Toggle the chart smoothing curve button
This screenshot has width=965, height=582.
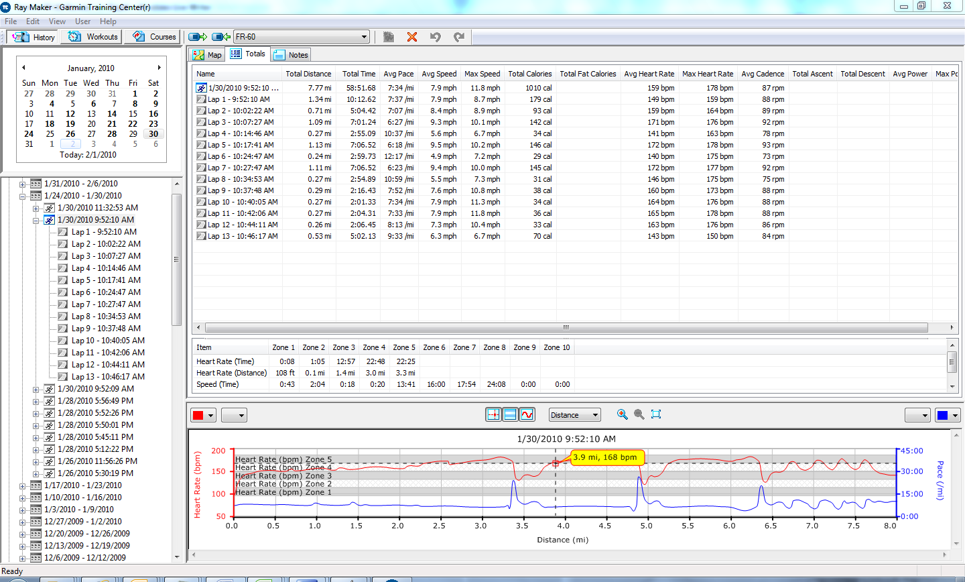pyautogui.click(x=527, y=415)
